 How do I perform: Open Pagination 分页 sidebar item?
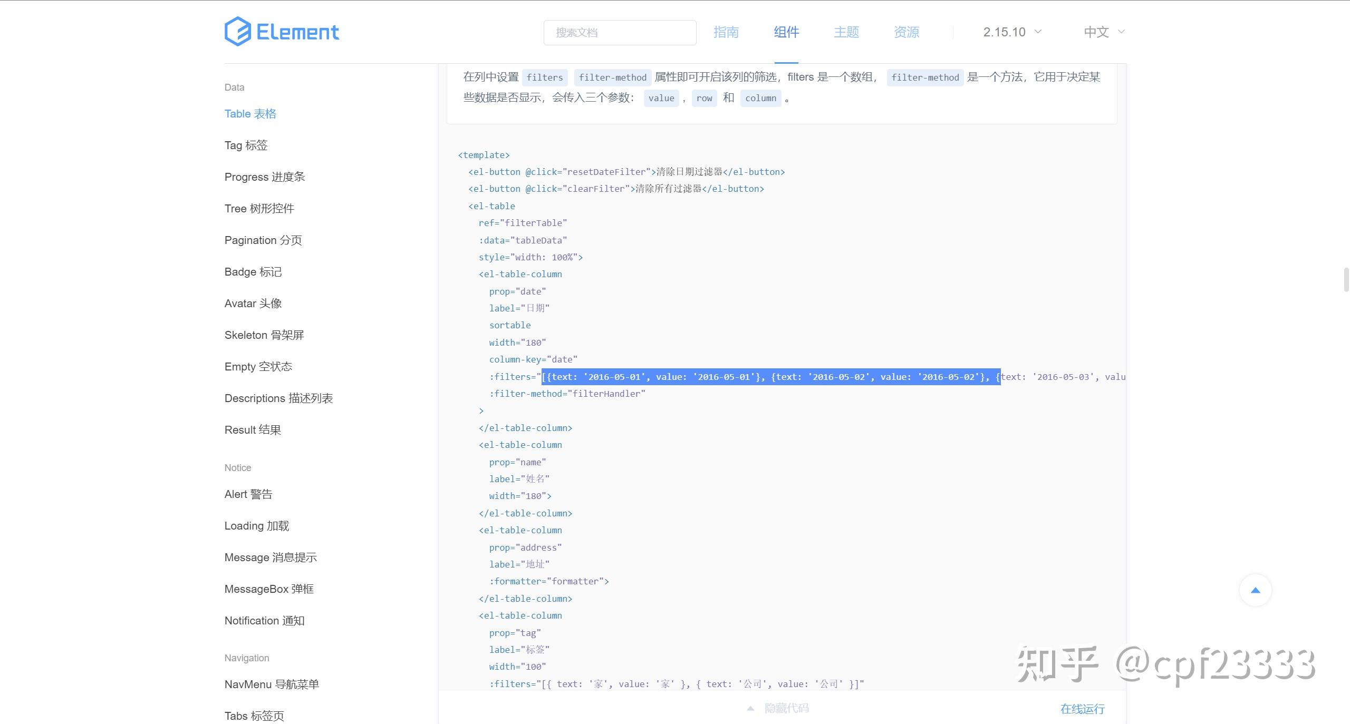point(263,240)
